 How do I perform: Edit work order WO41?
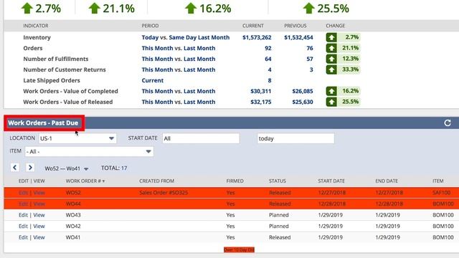[23, 237]
